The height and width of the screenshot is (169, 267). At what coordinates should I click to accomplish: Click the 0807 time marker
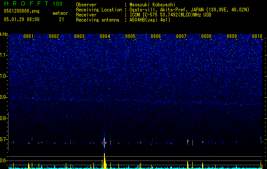tap(181, 36)
